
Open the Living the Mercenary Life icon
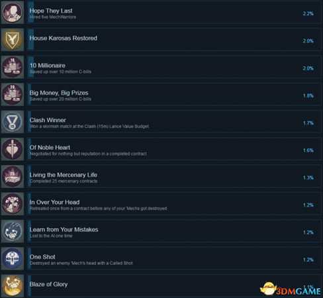click(x=12, y=176)
